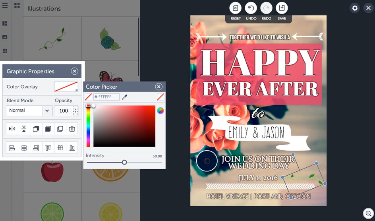This screenshot has height=221, width=375.
Task: Align graphic to horizontal center
Action: [24, 148]
